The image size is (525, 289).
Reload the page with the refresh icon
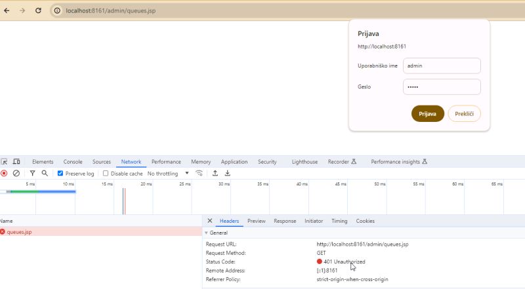(x=38, y=10)
